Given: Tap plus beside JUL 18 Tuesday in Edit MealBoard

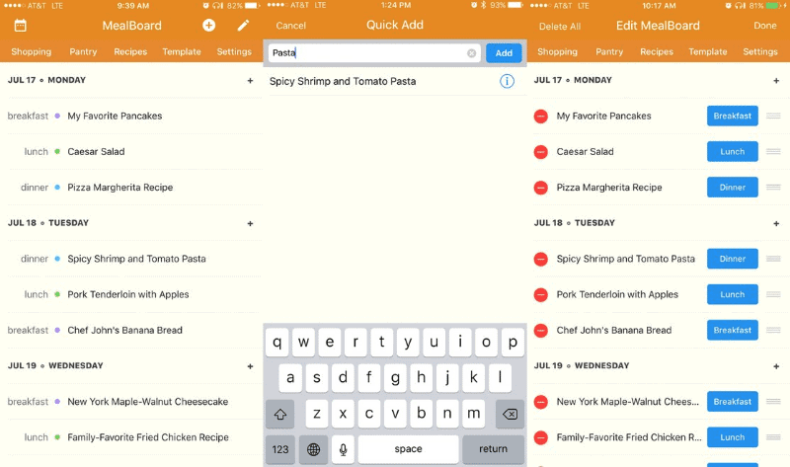Looking at the screenshot, I should [776, 224].
